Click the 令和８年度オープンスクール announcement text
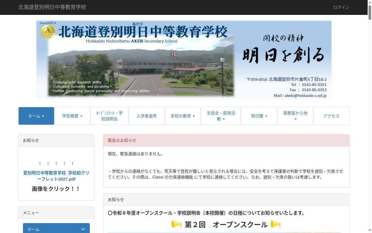Screen dimensions: 372x233 pos(207,213)
